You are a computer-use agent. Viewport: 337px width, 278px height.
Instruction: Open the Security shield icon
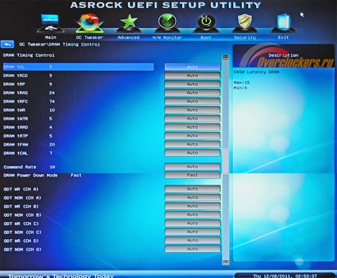pyautogui.click(x=245, y=23)
